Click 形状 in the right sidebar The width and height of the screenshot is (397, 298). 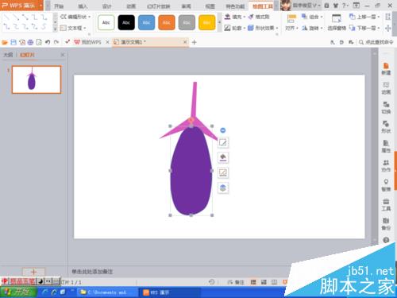(386, 127)
